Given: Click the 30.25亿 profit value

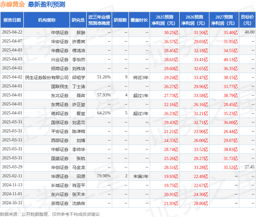Looking at the screenshot, I should (x=171, y=33).
